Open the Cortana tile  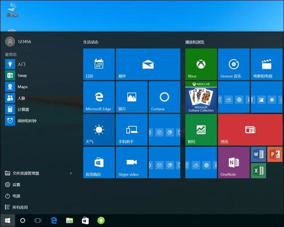164,97
